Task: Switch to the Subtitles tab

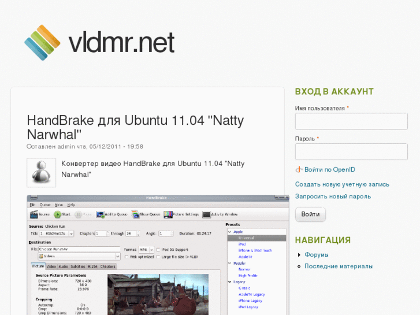Action: pos(77,266)
